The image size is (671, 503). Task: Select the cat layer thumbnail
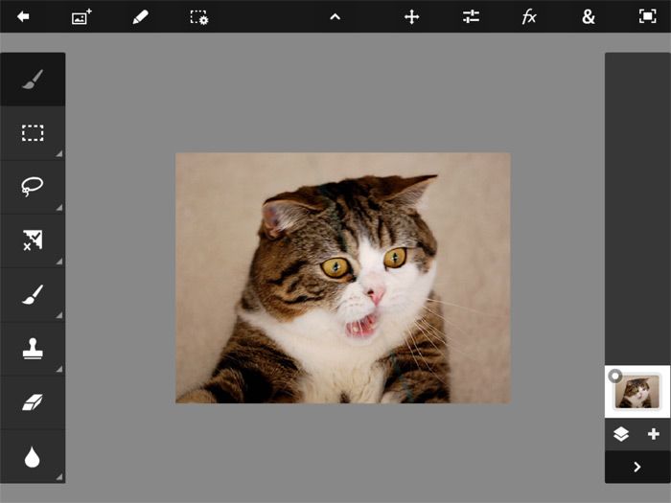pyautogui.click(x=639, y=392)
